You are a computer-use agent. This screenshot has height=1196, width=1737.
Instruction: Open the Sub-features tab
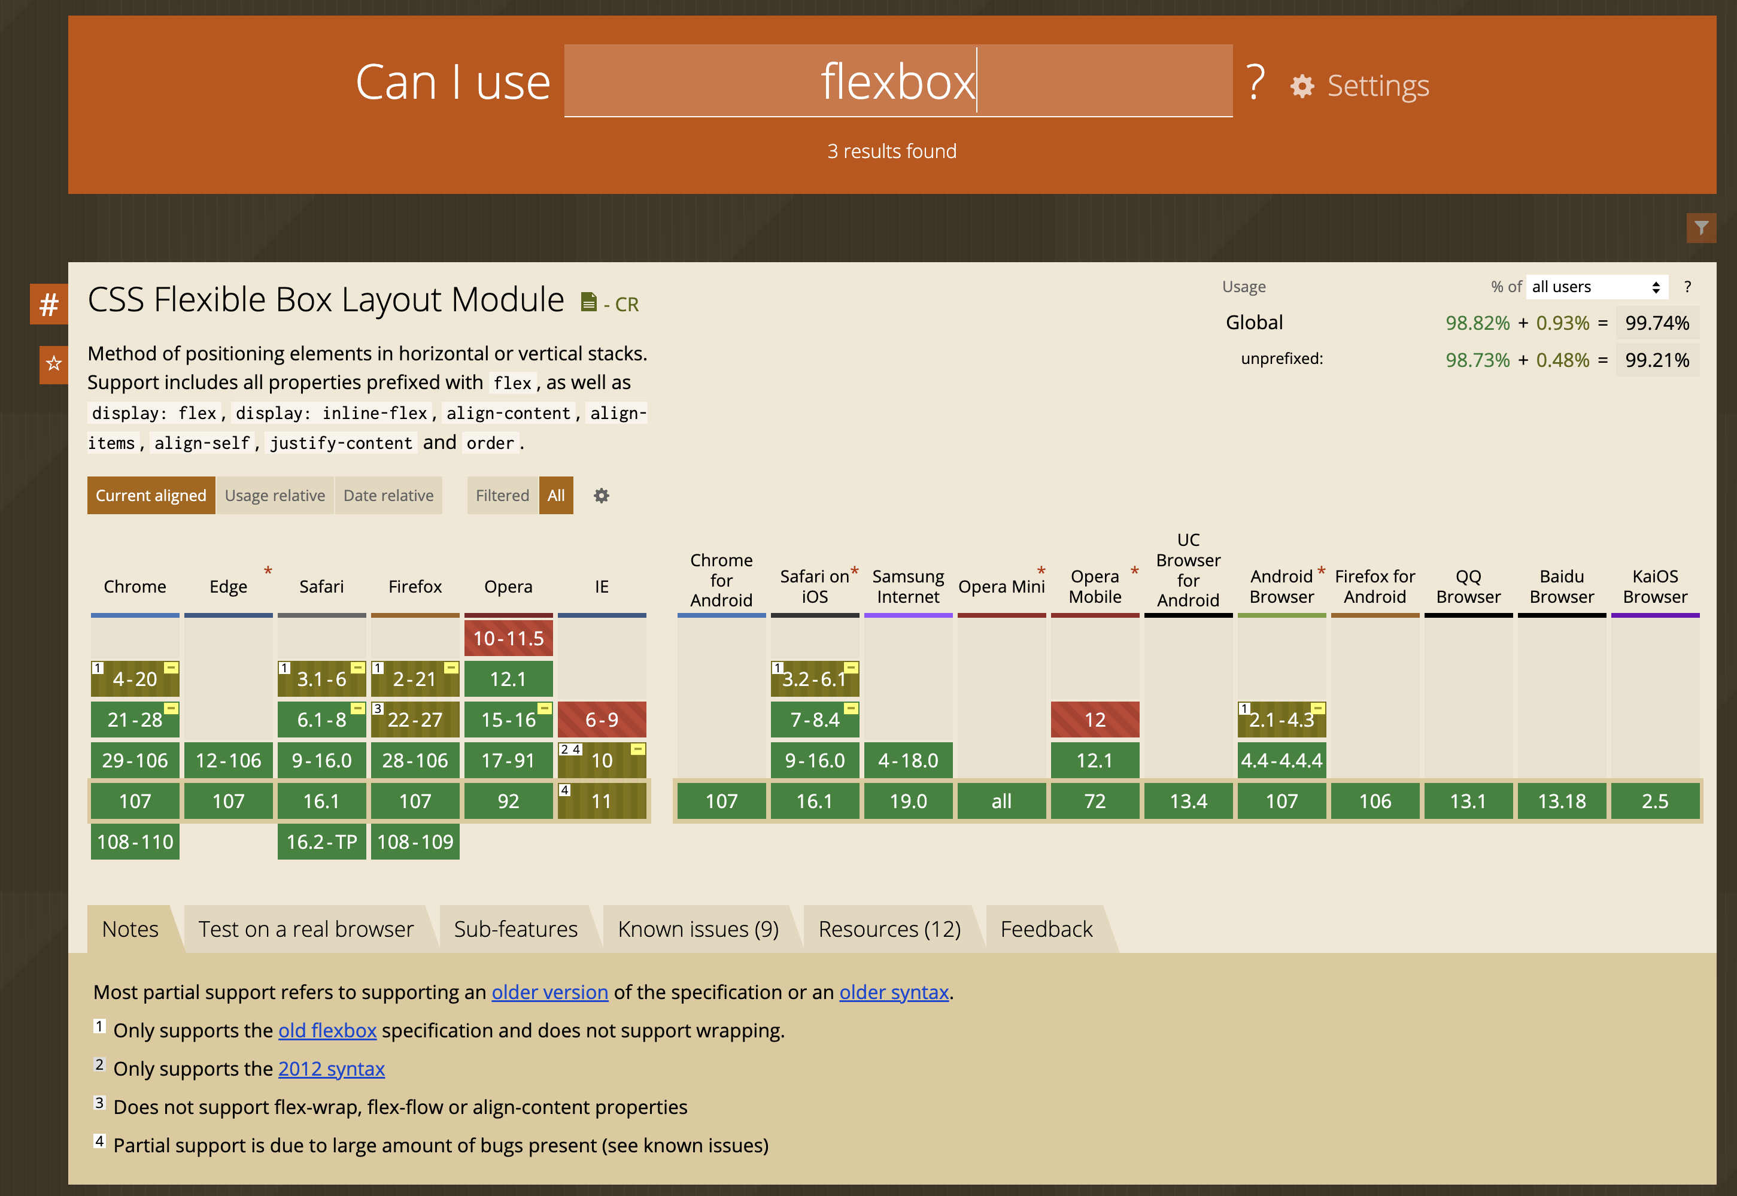pyautogui.click(x=515, y=929)
